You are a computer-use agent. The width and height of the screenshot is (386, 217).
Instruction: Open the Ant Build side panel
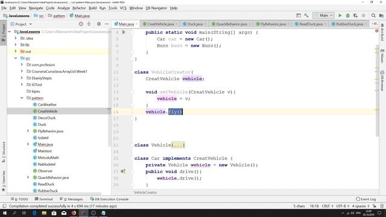click(x=382, y=32)
